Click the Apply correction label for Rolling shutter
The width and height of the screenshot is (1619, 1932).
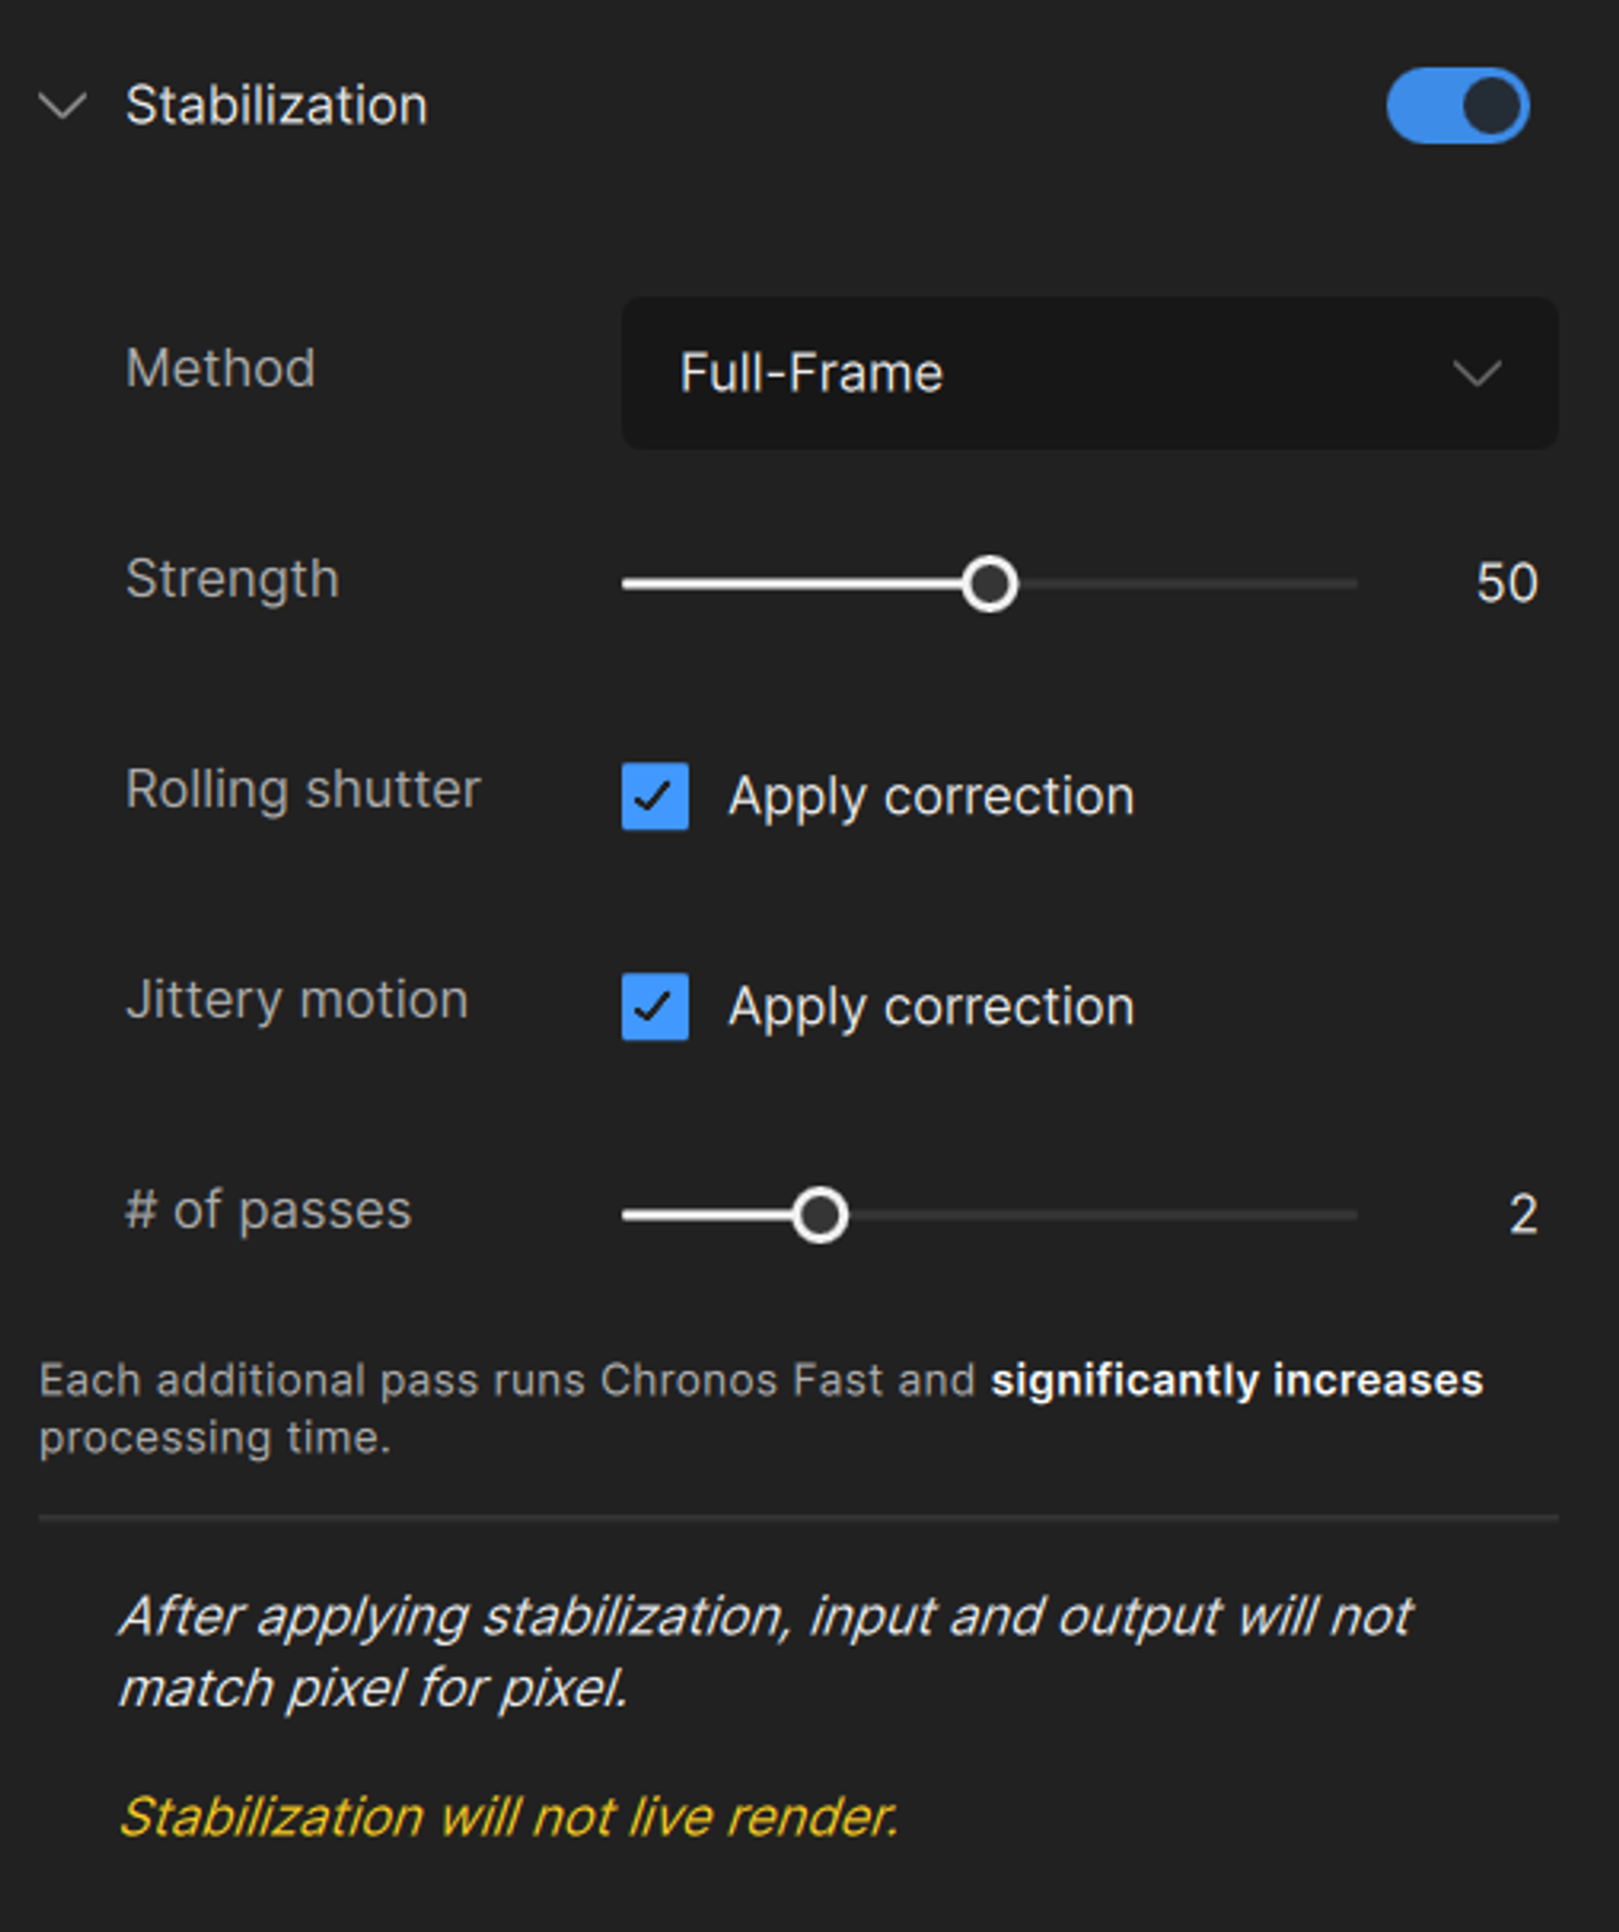click(x=931, y=796)
